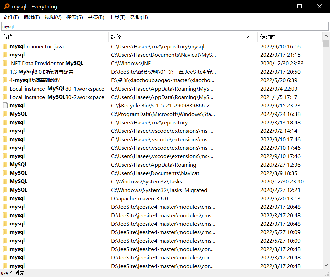This screenshot has height=277, width=330.
Task: Open the 书签(B) menu
Action: [96, 17]
